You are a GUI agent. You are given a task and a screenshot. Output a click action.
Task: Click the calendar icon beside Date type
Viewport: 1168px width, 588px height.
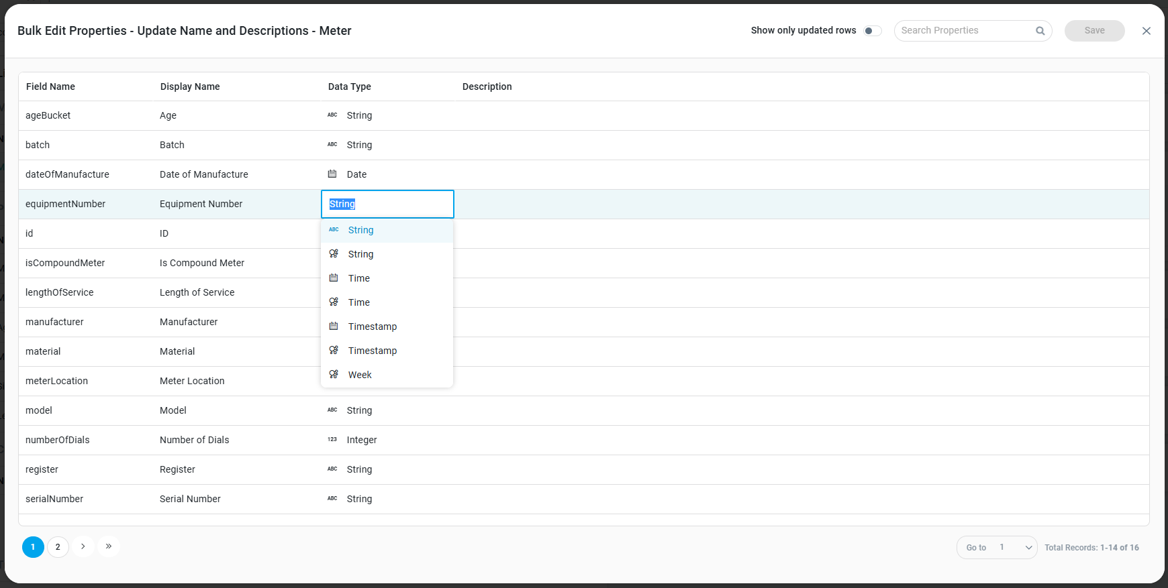tap(332, 174)
